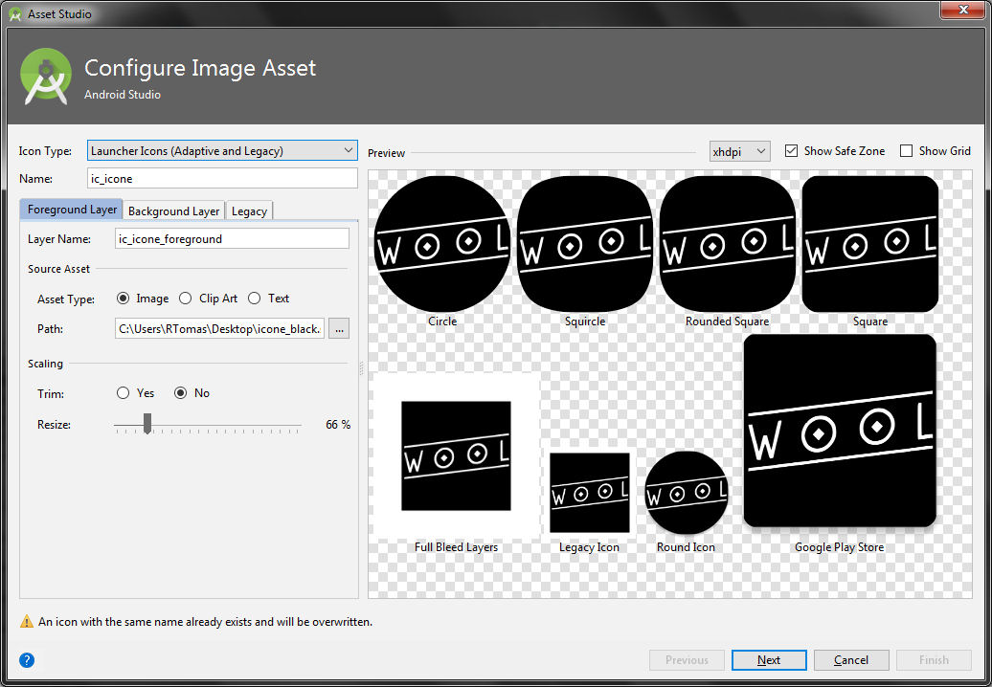
Task: Cancel the image asset configuration
Action: (x=850, y=659)
